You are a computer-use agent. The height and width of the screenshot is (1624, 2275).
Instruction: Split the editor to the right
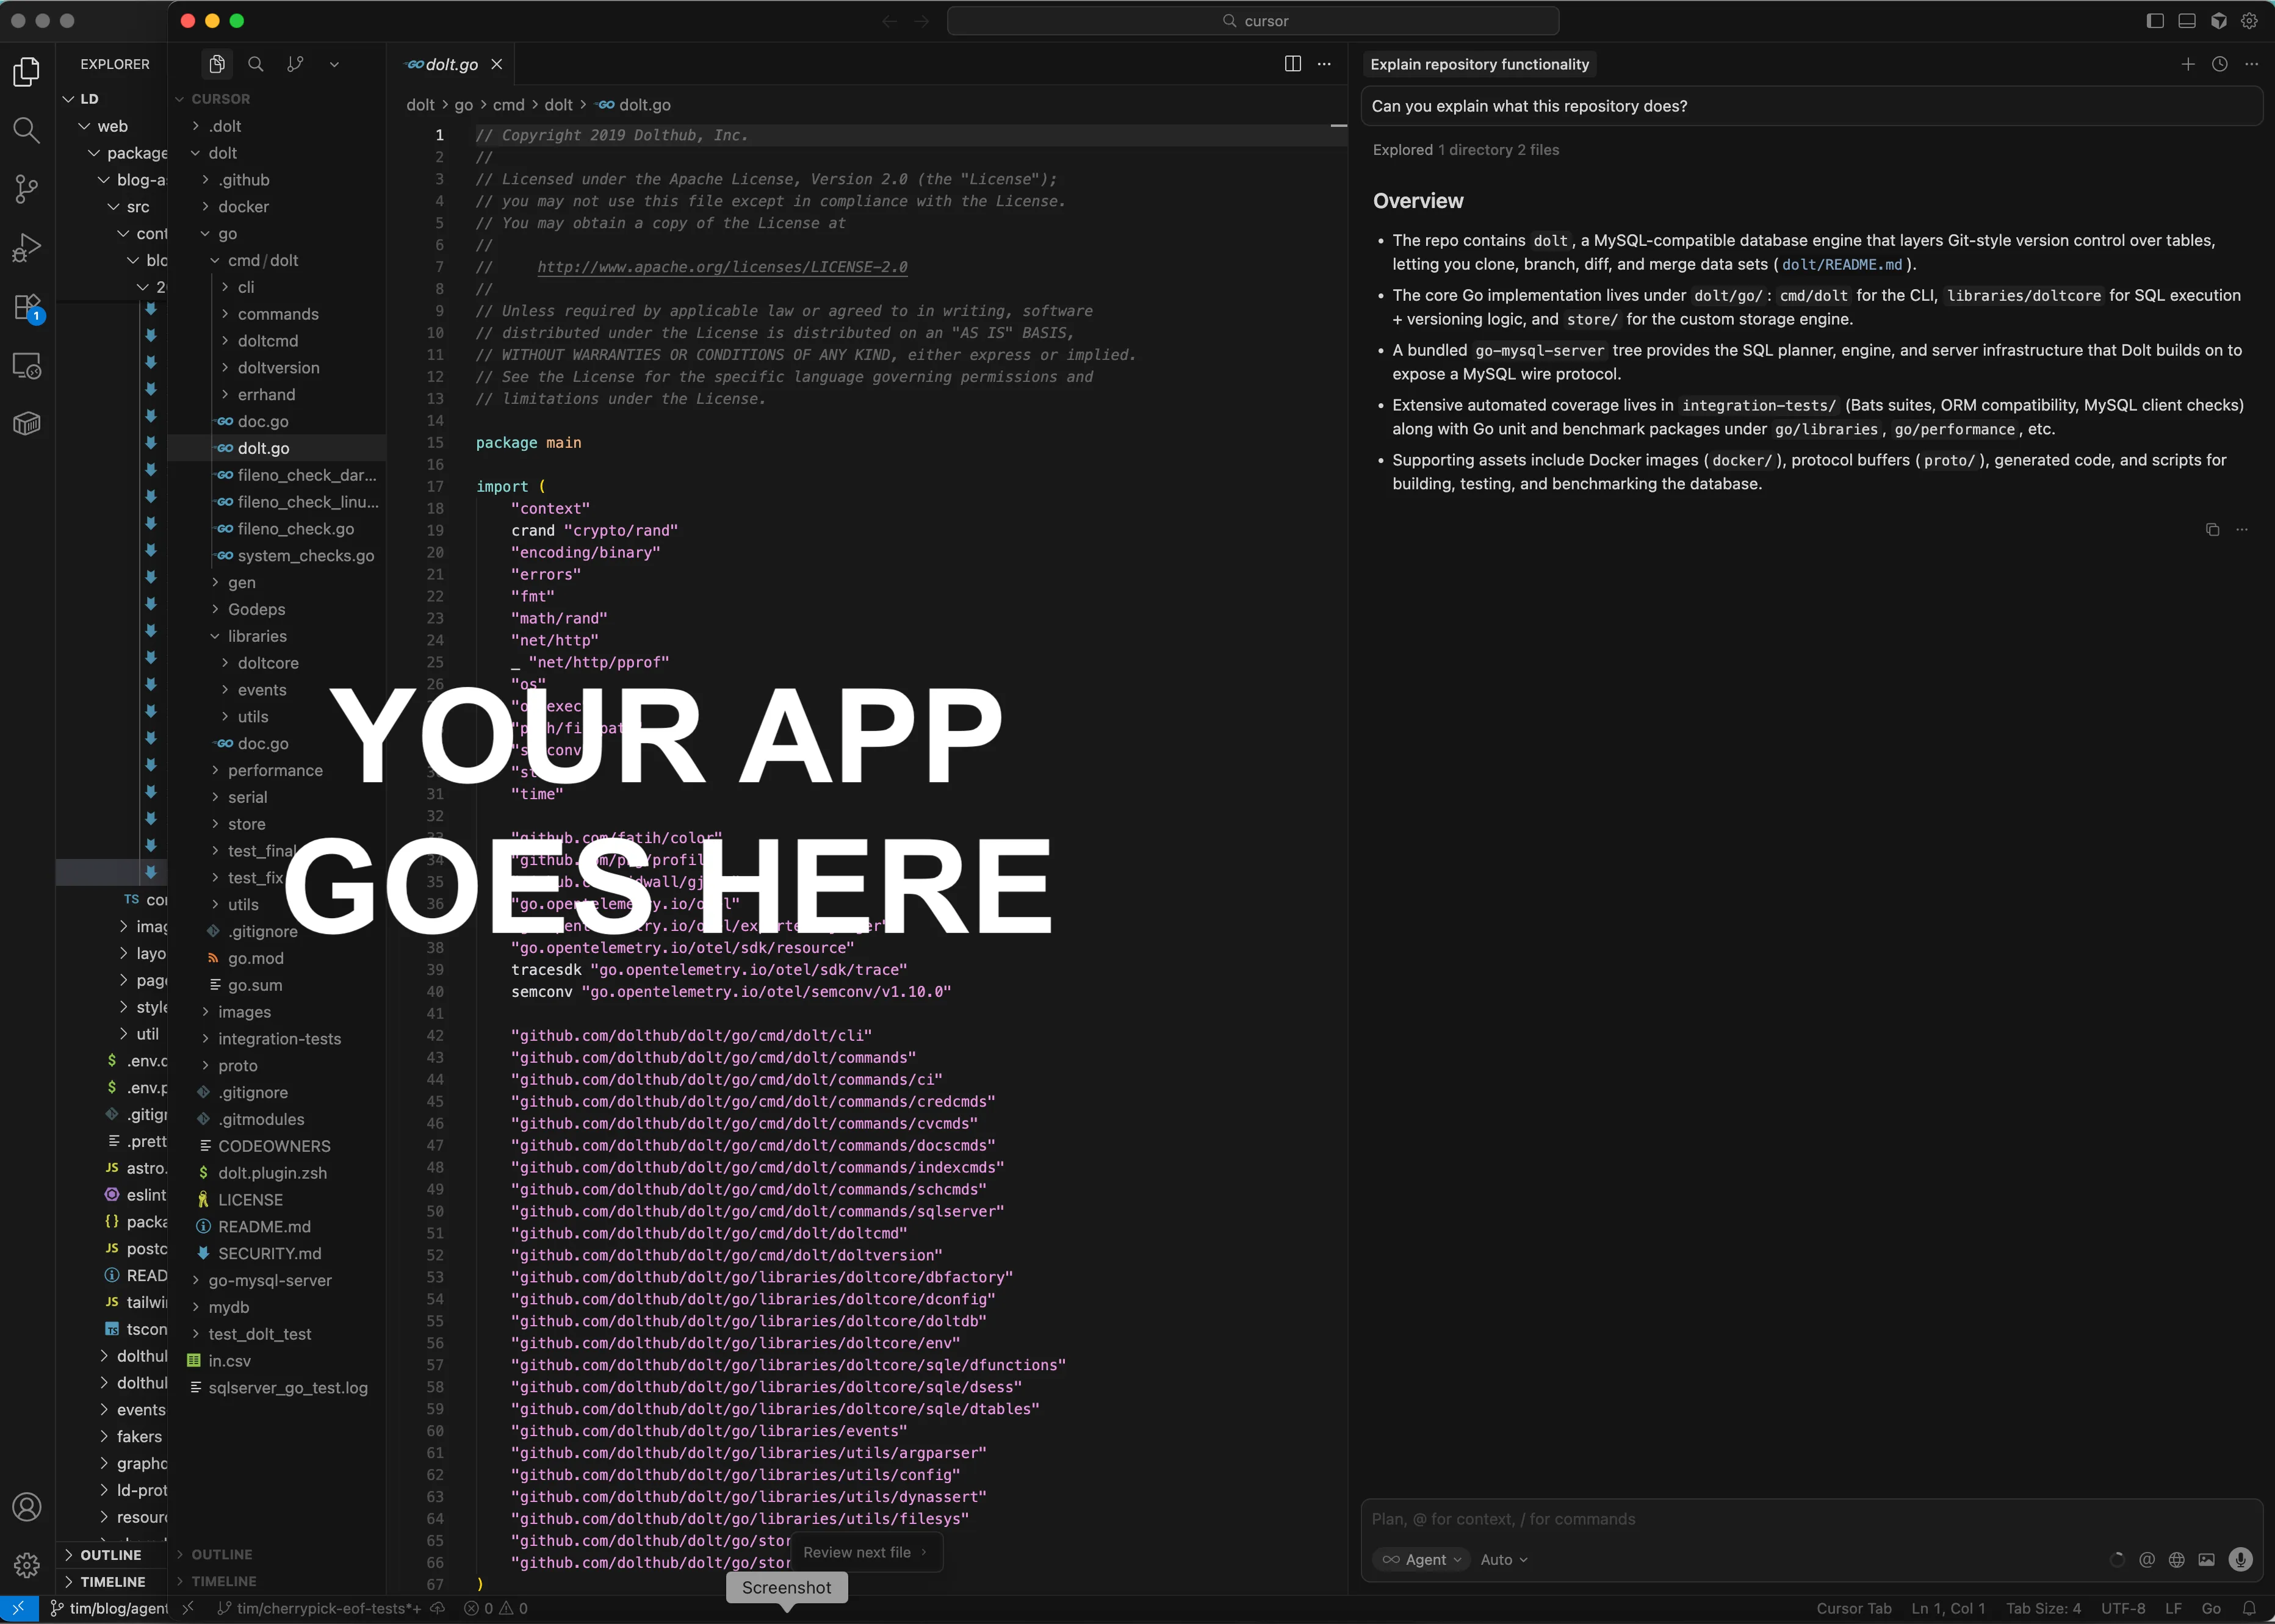[x=1292, y=64]
